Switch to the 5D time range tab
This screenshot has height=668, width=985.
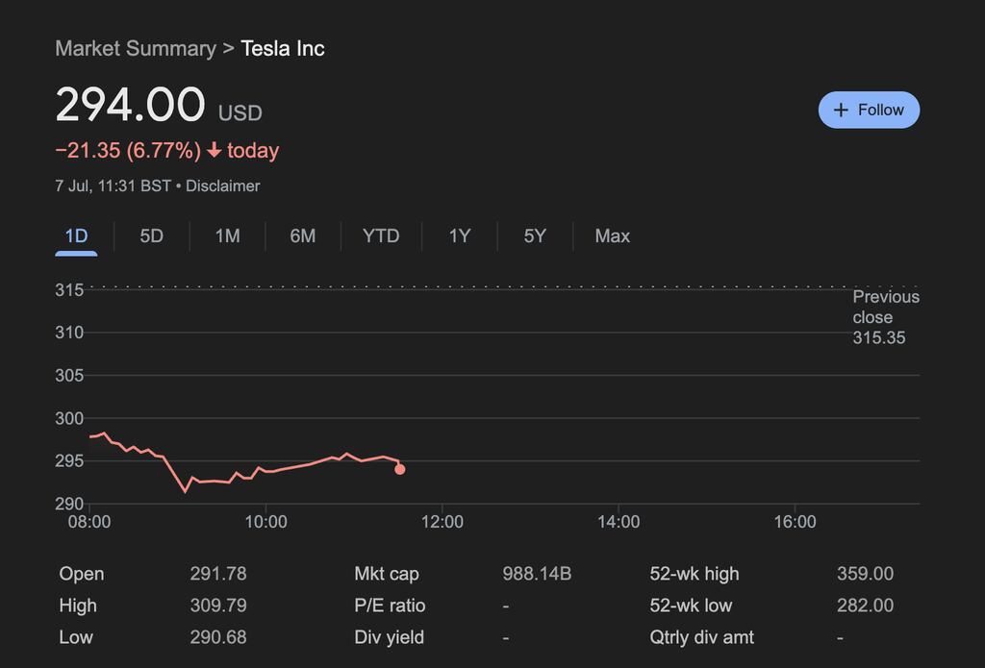[x=151, y=236]
